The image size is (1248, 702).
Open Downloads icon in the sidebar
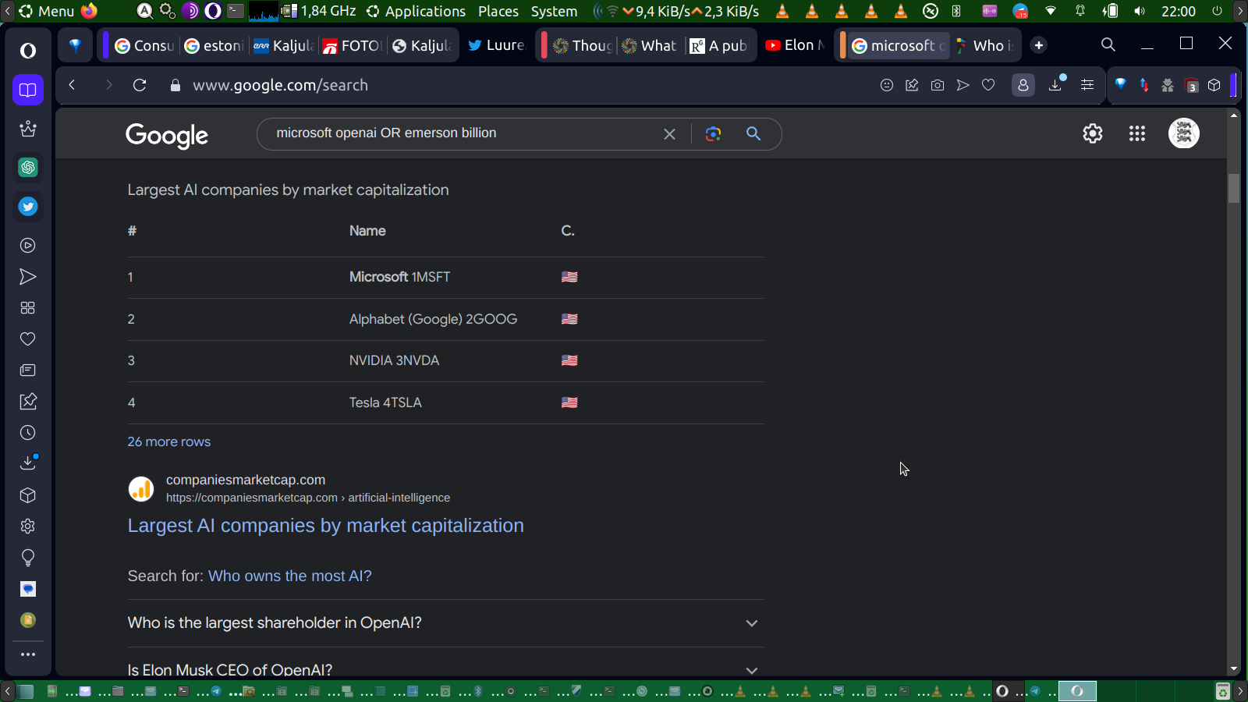(28, 463)
